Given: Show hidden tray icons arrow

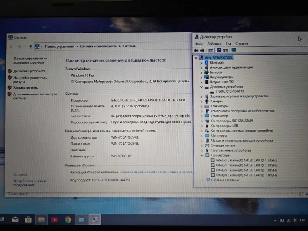Looking at the screenshot, I should pyautogui.click(x=275, y=220).
